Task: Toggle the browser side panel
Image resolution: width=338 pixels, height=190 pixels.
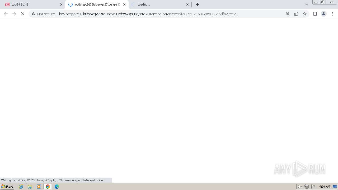Action: pyautogui.click(x=315, y=14)
